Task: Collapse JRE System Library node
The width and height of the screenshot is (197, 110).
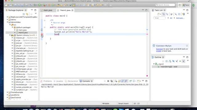Action: coord(10,35)
